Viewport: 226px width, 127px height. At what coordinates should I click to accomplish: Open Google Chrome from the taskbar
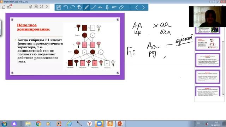[38, 124]
